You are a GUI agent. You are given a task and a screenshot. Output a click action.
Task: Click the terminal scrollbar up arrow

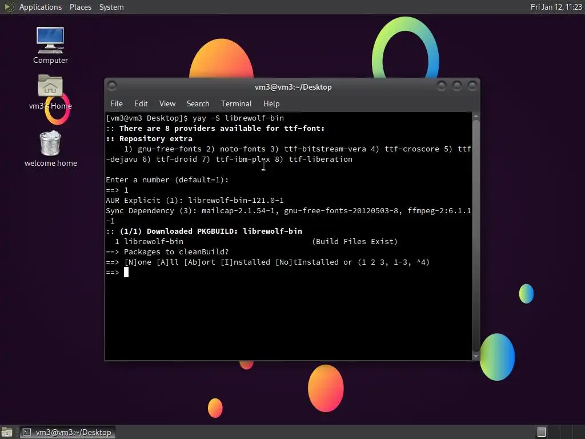point(476,117)
